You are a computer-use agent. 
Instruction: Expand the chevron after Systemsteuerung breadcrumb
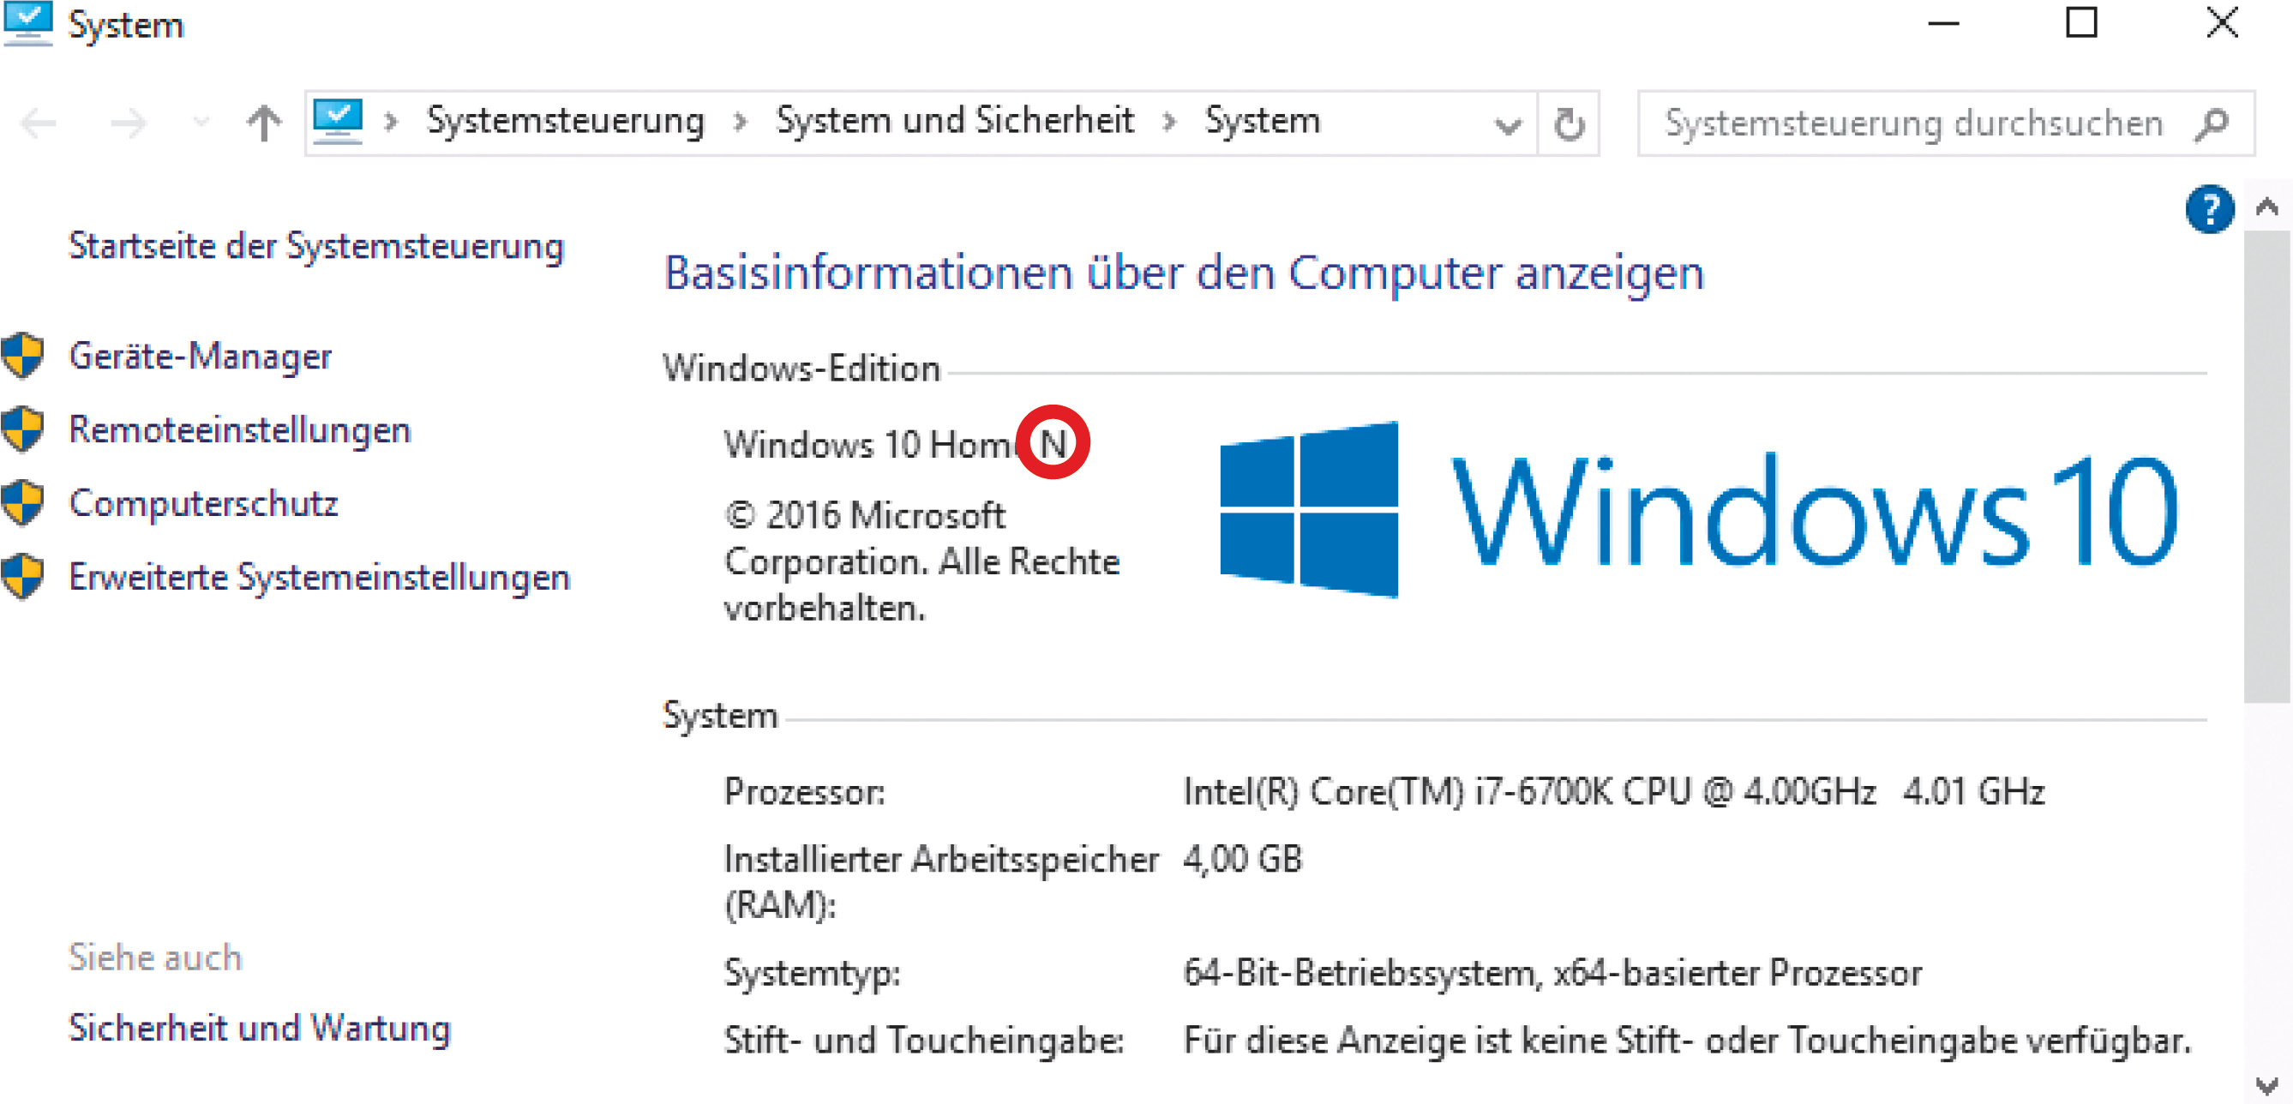(x=741, y=122)
